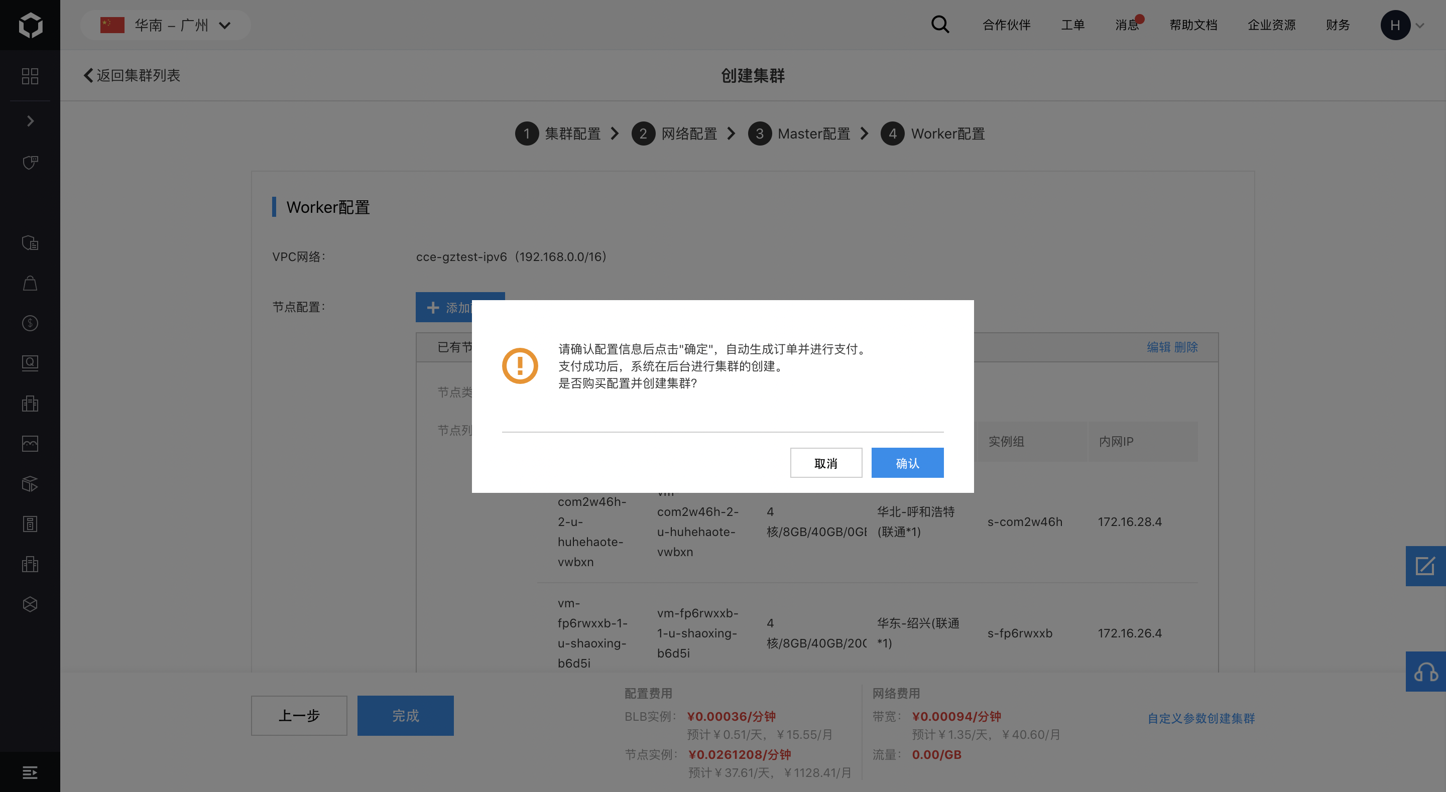
Task: Open 企业资源 in top navigation
Action: 1271,25
